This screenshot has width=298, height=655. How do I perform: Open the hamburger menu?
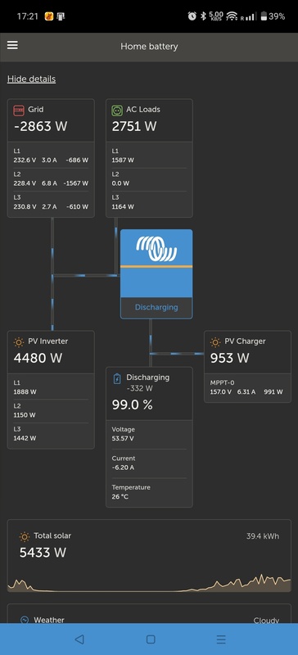point(12,46)
